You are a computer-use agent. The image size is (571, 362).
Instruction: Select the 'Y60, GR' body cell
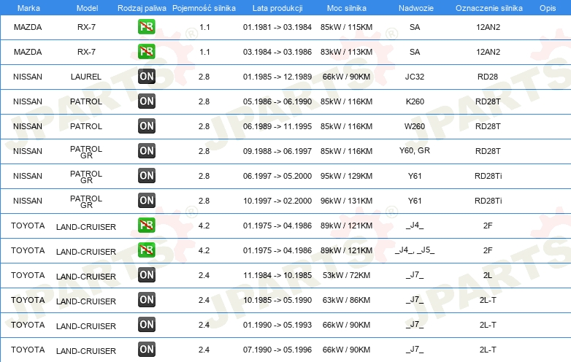[415, 150]
